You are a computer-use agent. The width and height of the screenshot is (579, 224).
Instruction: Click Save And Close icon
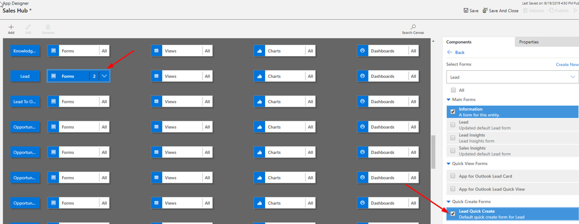tap(485, 11)
